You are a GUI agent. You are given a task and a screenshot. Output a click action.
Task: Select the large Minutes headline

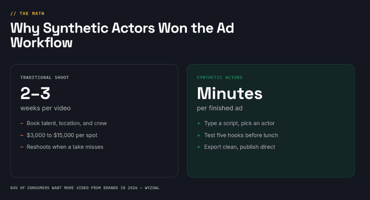[229, 93]
